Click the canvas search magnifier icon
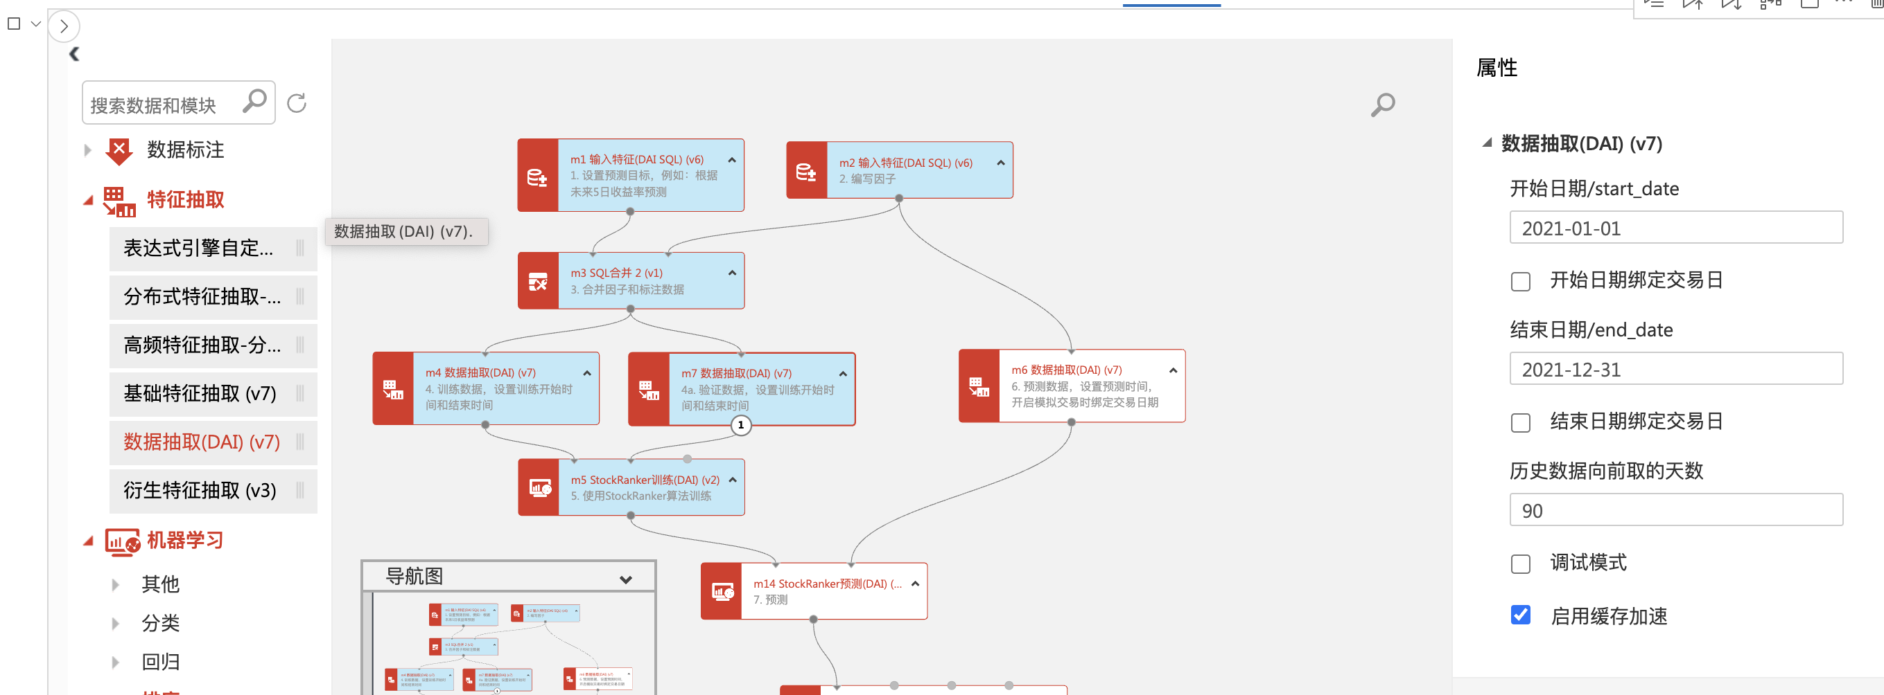The image size is (1884, 695). pos(1381,105)
